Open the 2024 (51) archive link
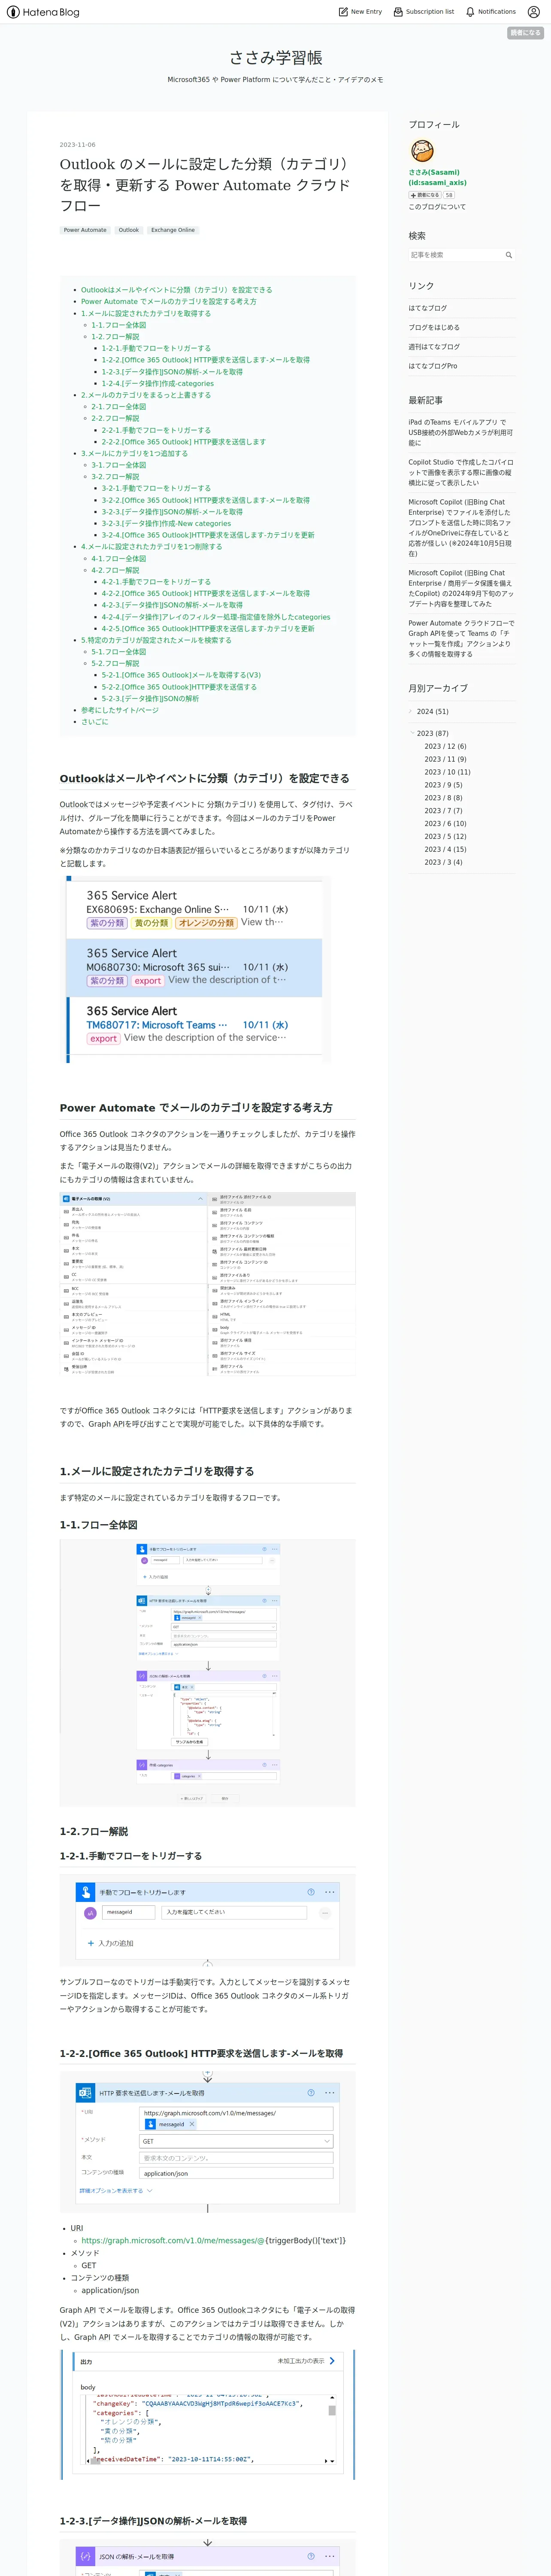The width and height of the screenshot is (551, 2576). (x=433, y=711)
